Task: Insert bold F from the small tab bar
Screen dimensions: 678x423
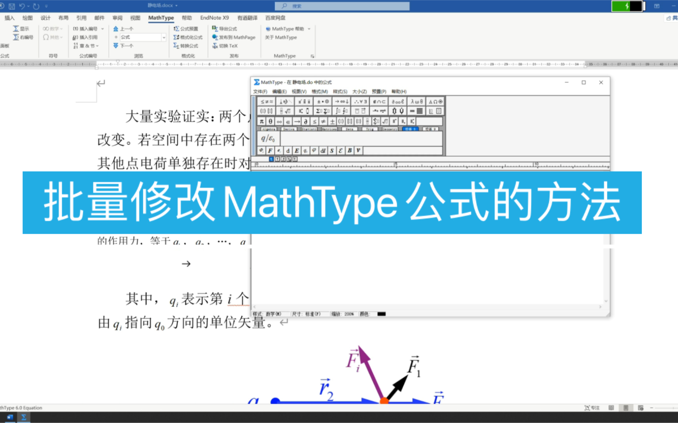Action: pos(270,151)
